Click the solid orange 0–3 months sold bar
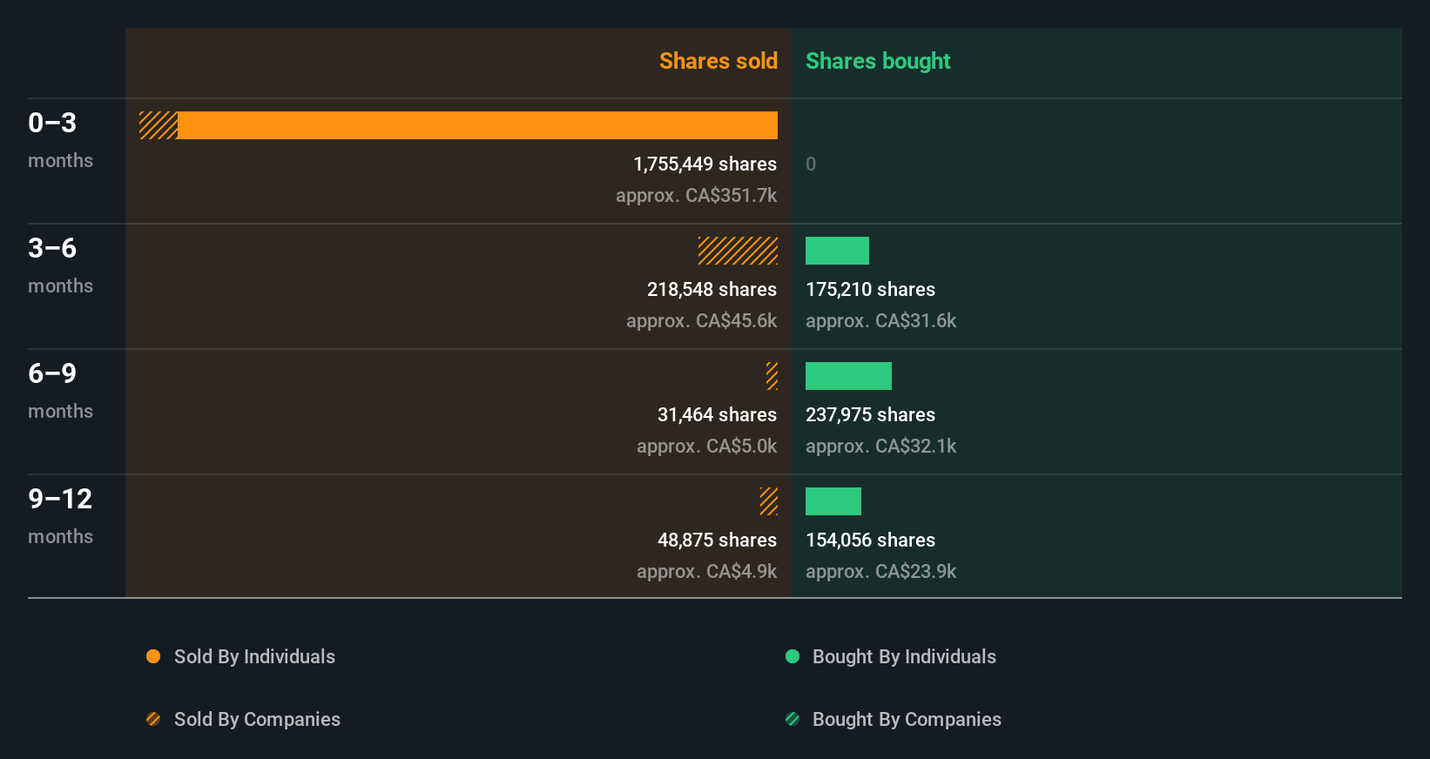Image resolution: width=1430 pixels, height=759 pixels. pos(477,125)
